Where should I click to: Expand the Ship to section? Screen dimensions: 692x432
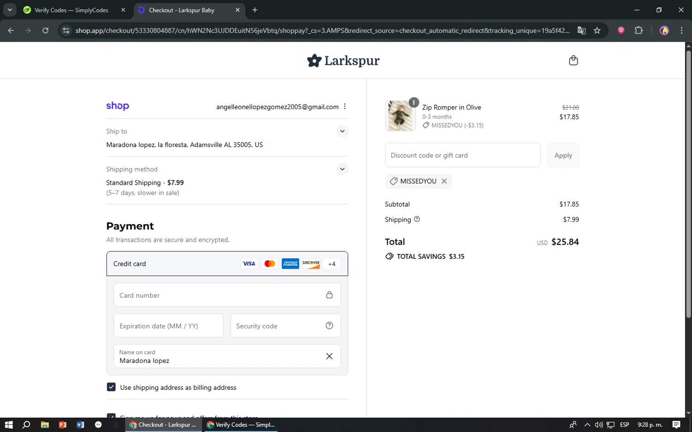(342, 131)
